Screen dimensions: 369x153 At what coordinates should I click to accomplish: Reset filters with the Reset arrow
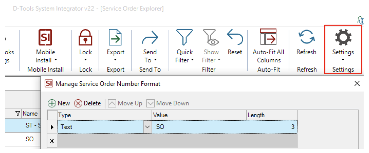click(235, 37)
